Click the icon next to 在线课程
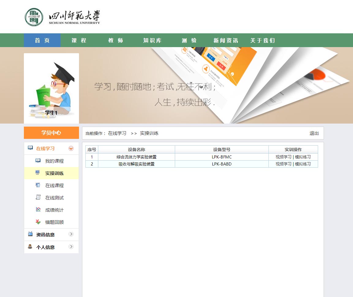This screenshot has width=353, height=297. tap(38, 185)
